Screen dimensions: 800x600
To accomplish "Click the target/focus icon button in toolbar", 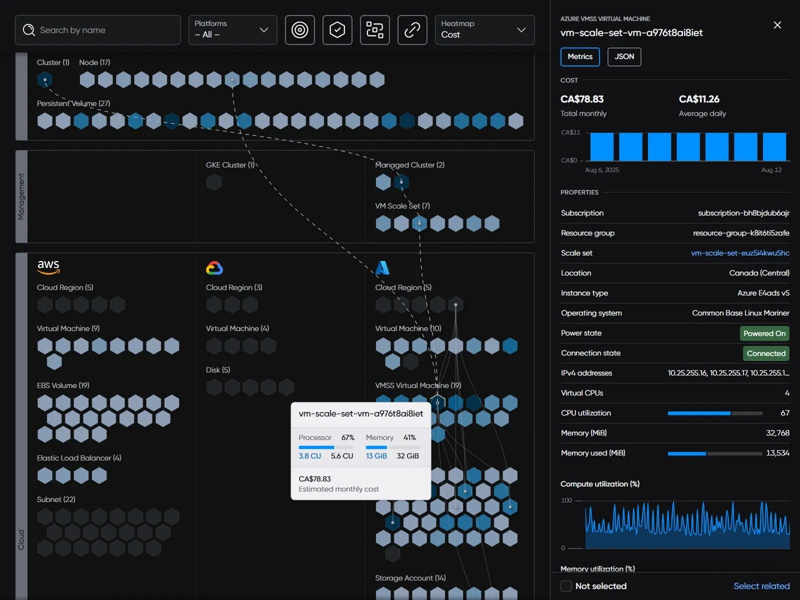I will click(300, 30).
